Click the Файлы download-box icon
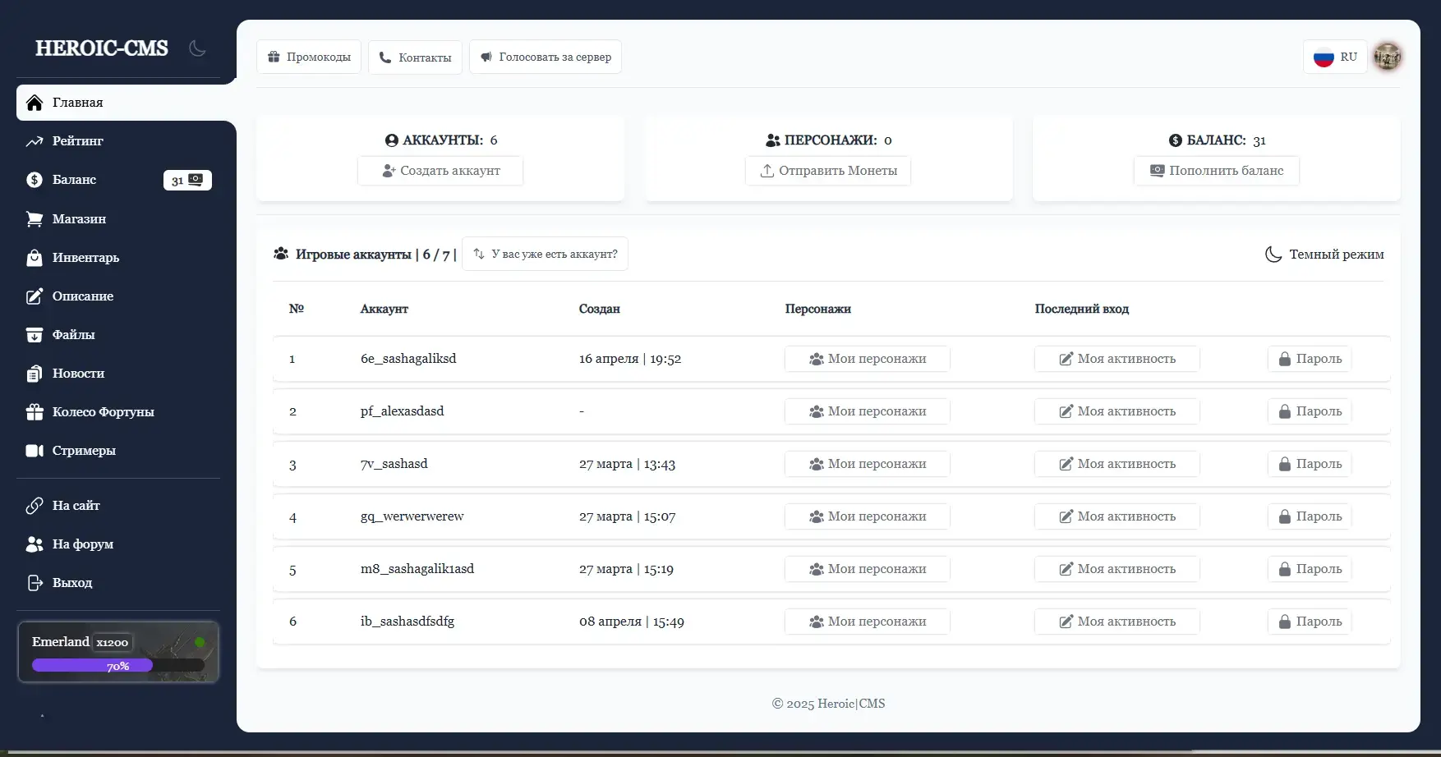 click(35, 335)
